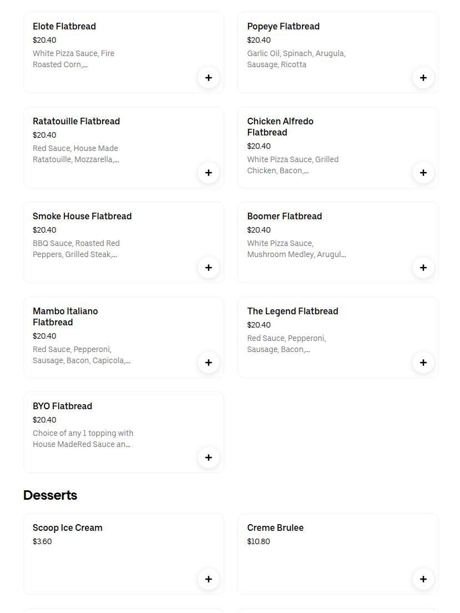The image size is (460, 613).
Task: Select Creme Brulee item name
Action: (275, 528)
